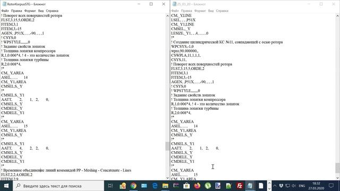Screen dimensions: 340x191
Task: Switch ENG input language indicator
Action: [302, 186]
